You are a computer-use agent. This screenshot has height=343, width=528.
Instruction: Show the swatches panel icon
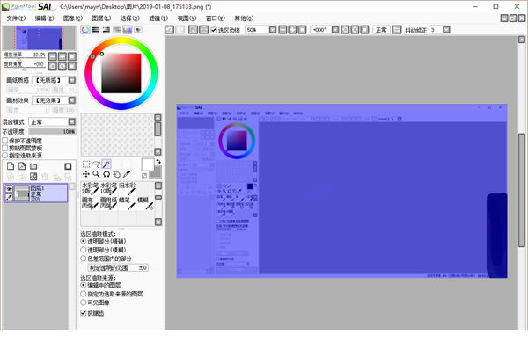click(128, 30)
